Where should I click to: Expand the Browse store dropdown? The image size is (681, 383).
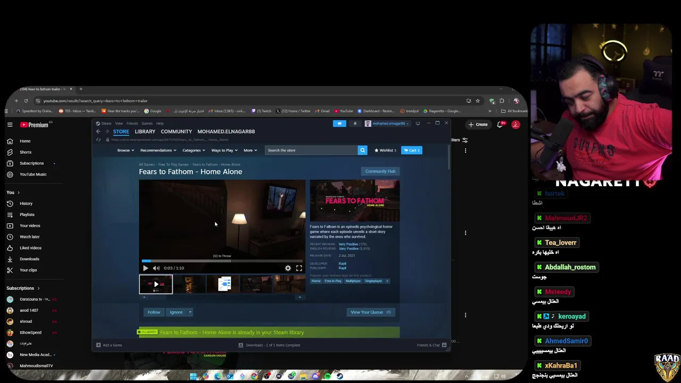pos(126,150)
